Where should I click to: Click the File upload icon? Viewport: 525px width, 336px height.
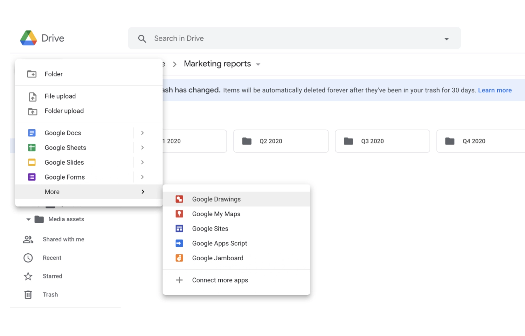click(32, 97)
